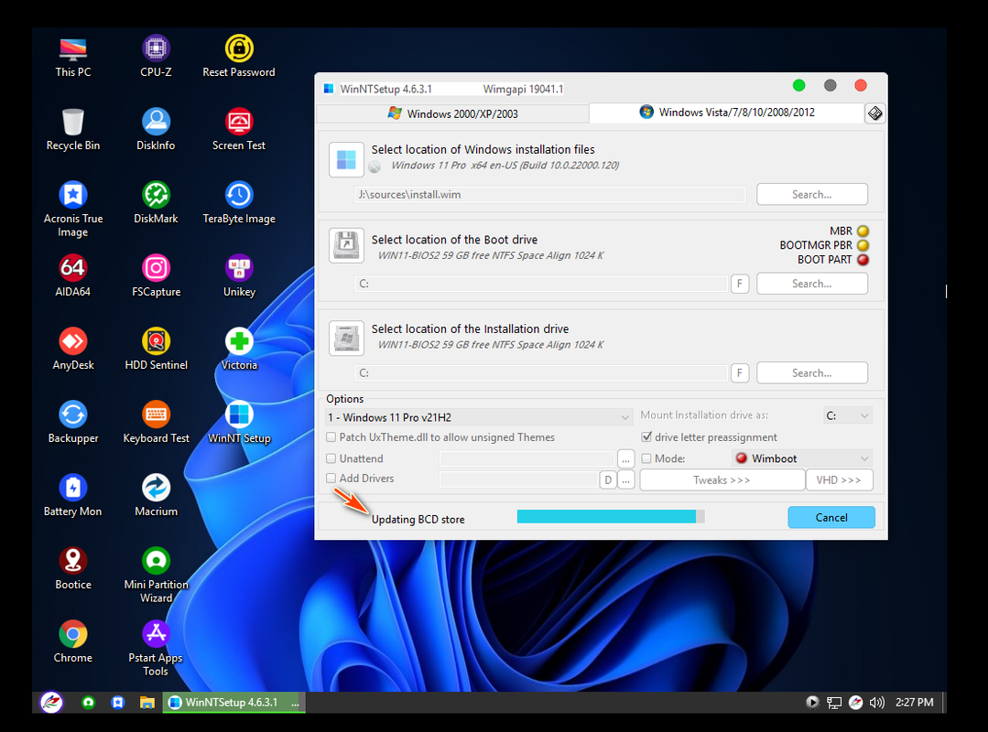Open the Keyboard Test icon
988x732 pixels.
(x=156, y=423)
